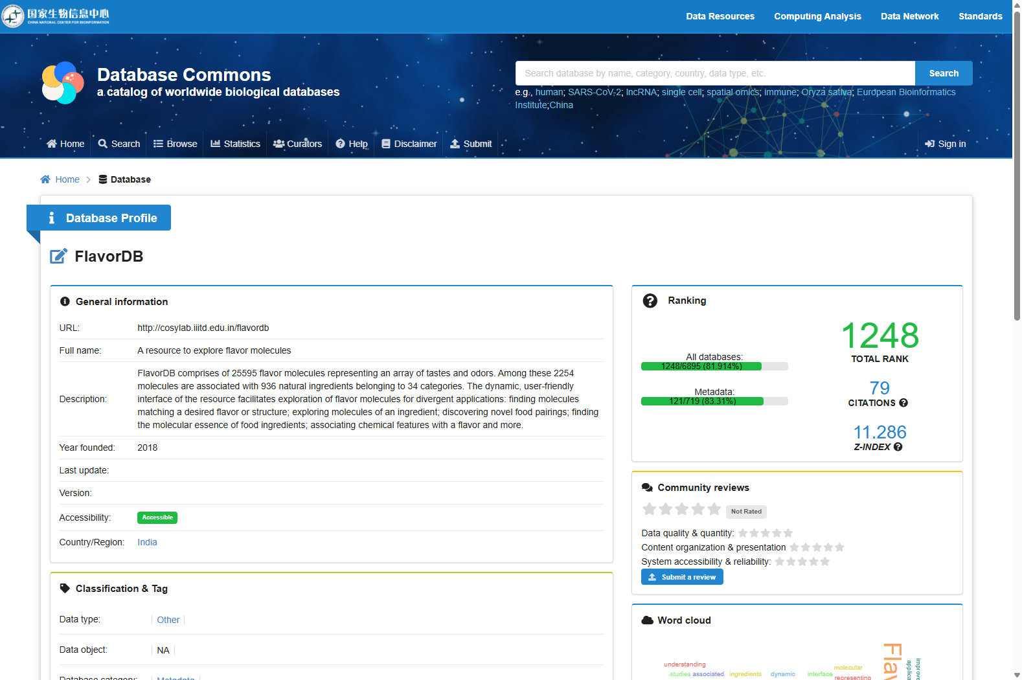1022x680 pixels.
Task: Click the 'human' example search link
Action: [549, 92]
